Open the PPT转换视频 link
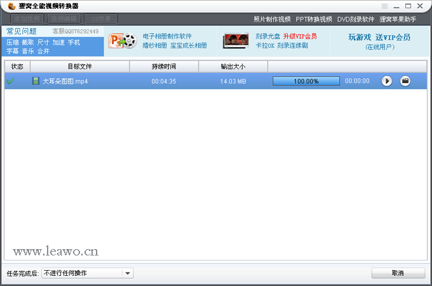This screenshot has width=432, height=286. coord(314,19)
